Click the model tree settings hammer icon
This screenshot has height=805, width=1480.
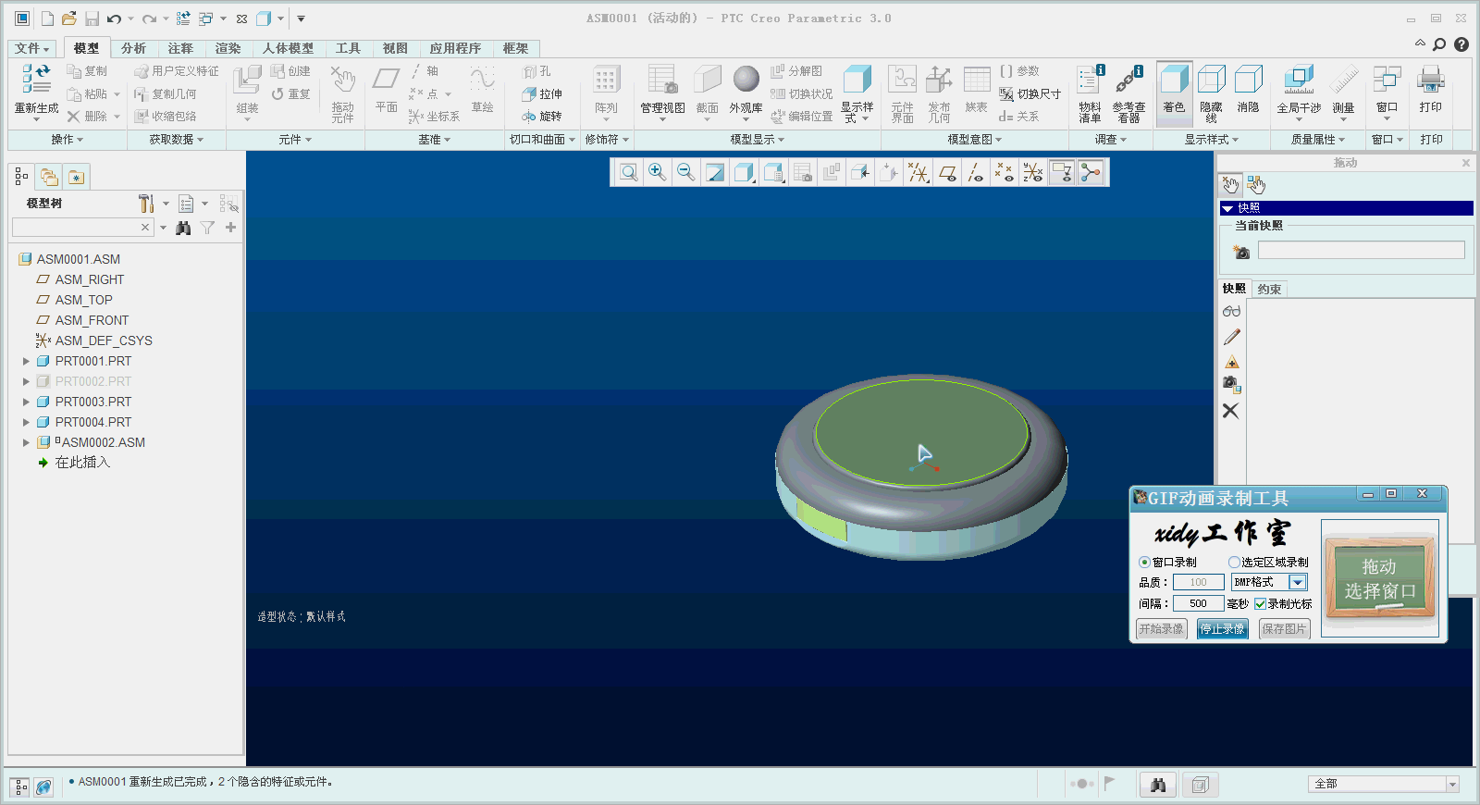click(146, 204)
